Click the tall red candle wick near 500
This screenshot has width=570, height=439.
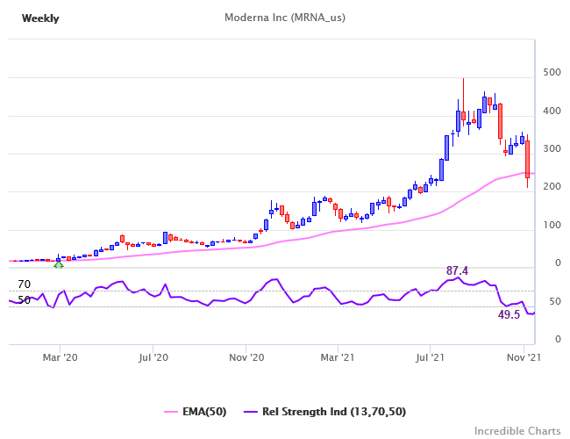click(464, 95)
